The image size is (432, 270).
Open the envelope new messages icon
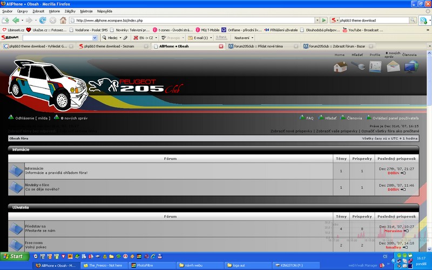click(x=393, y=66)
